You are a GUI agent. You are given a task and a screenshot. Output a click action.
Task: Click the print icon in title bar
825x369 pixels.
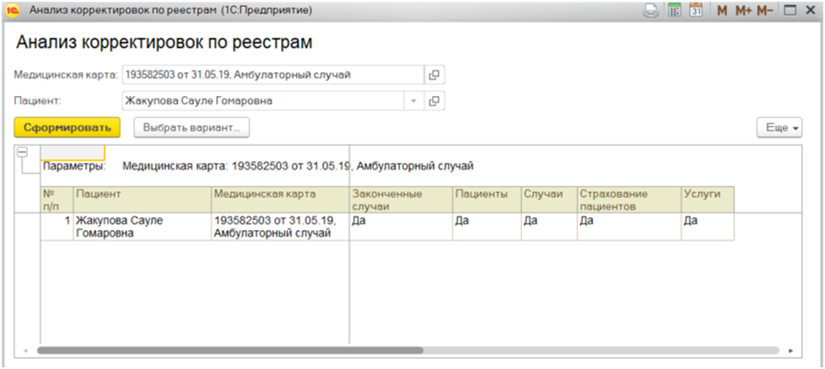[651, 10]
